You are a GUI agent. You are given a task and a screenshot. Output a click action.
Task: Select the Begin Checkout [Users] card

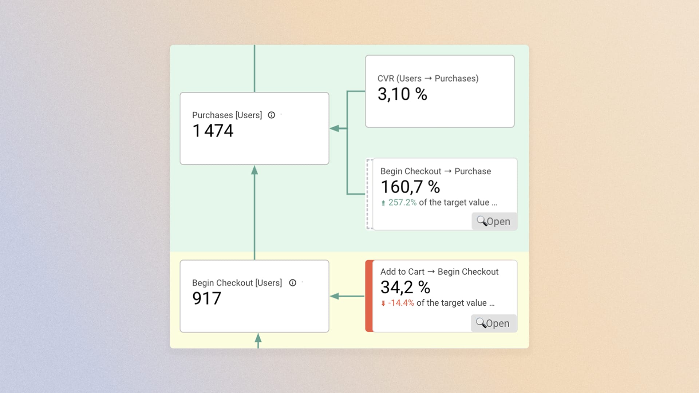tap(254, 296)
